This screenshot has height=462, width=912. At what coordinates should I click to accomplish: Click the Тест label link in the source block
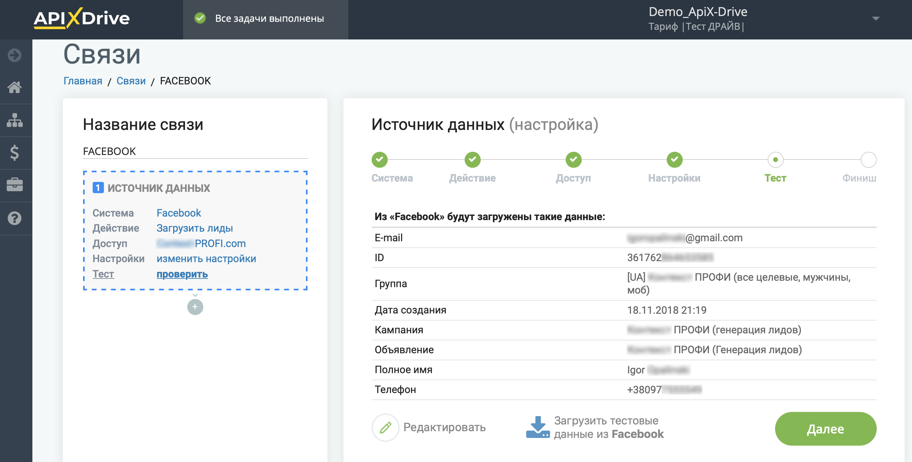point(103,274)
